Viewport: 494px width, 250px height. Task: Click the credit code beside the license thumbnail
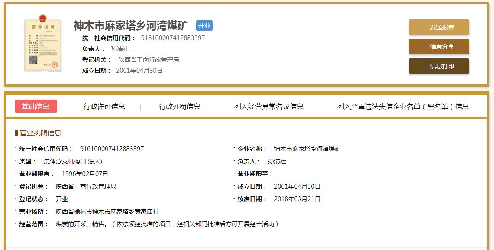173,38
